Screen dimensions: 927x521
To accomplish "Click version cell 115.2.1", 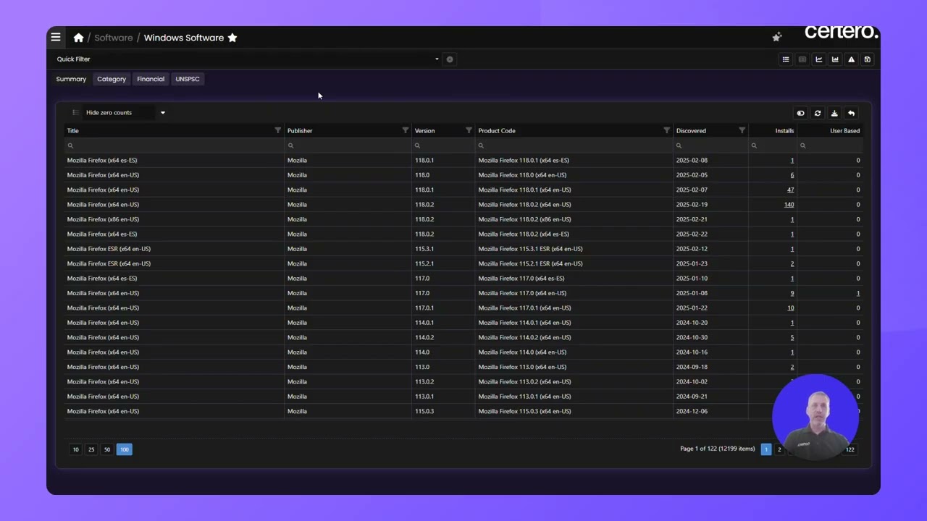I will (424, 263).
